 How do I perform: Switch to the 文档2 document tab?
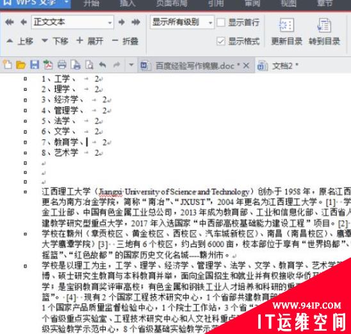point(278,66)
